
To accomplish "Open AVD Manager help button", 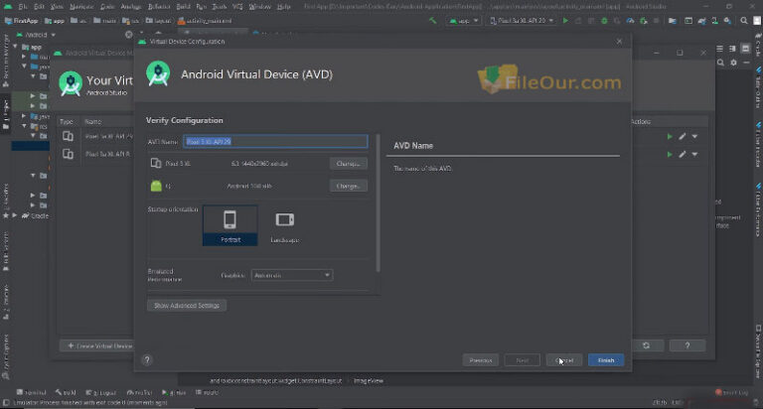I will [687, 345].
